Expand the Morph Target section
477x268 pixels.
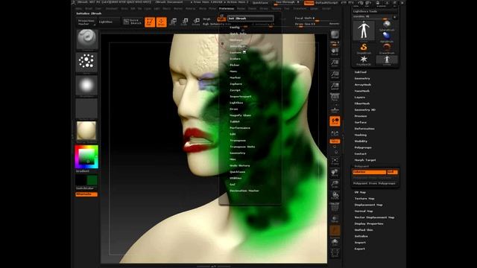tap(365, 160)
